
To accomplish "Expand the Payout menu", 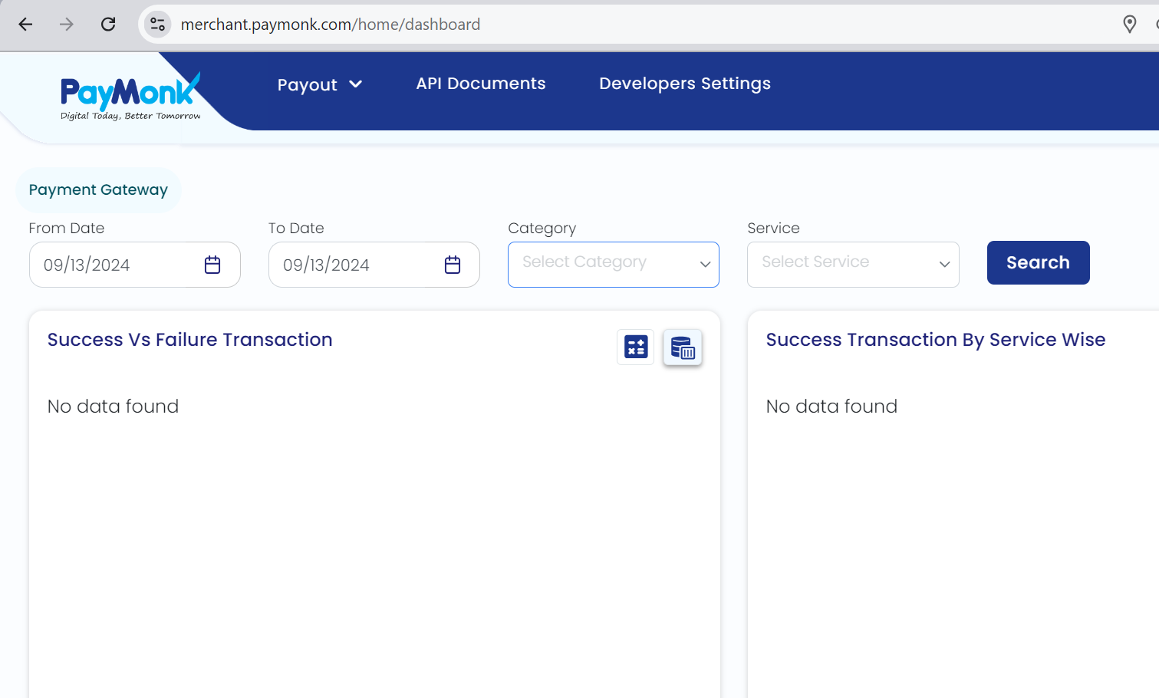I will coord(320,84).
